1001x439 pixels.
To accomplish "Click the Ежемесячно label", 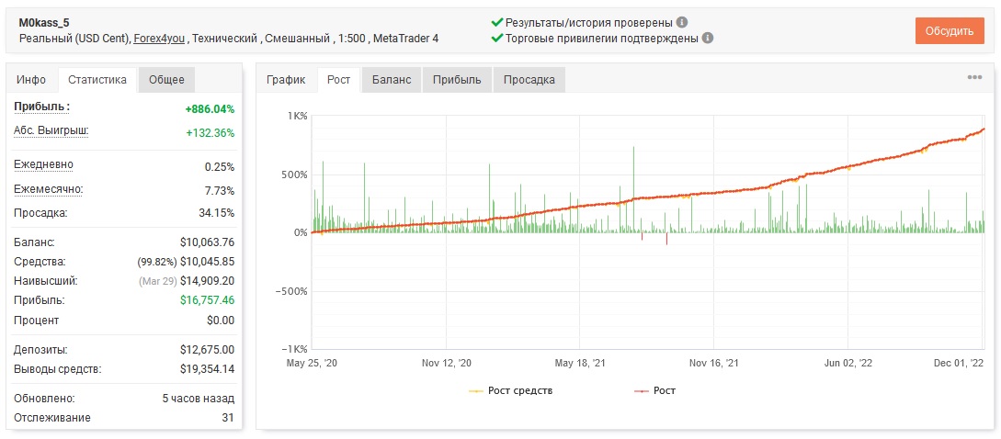I will coord(49,189).
